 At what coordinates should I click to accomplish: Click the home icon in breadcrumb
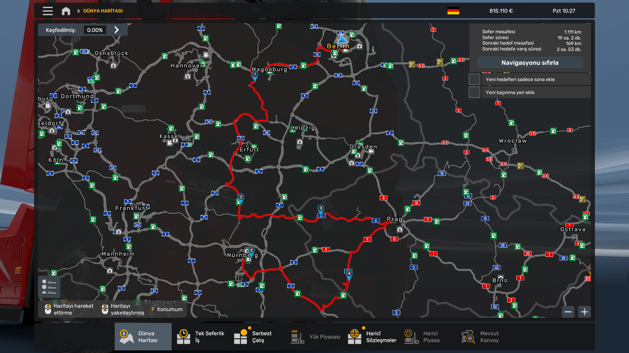pos(66,11)
